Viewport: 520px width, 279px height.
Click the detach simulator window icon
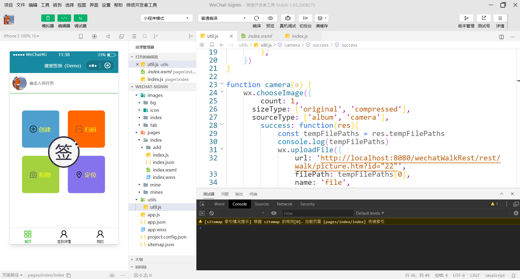[122, 36]
